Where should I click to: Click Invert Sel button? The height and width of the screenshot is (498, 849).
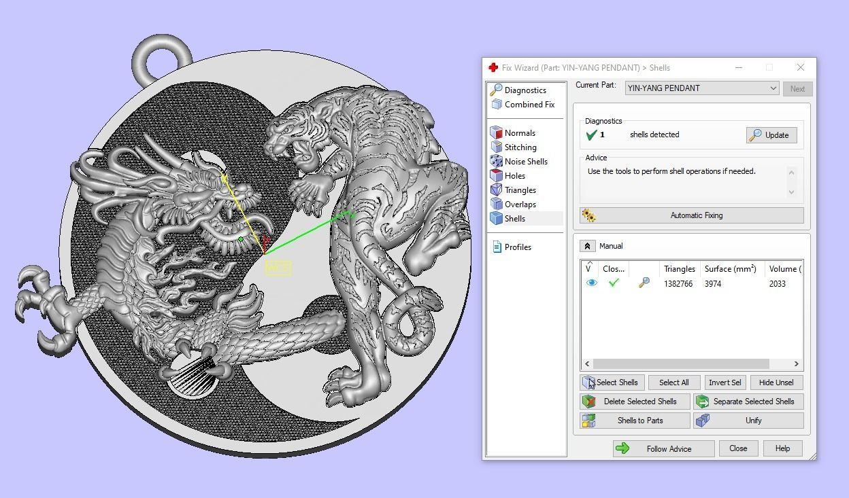point(725,383)
